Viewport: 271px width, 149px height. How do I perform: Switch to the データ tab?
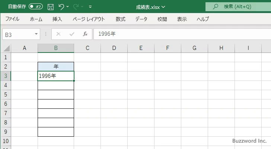[141, 19]
